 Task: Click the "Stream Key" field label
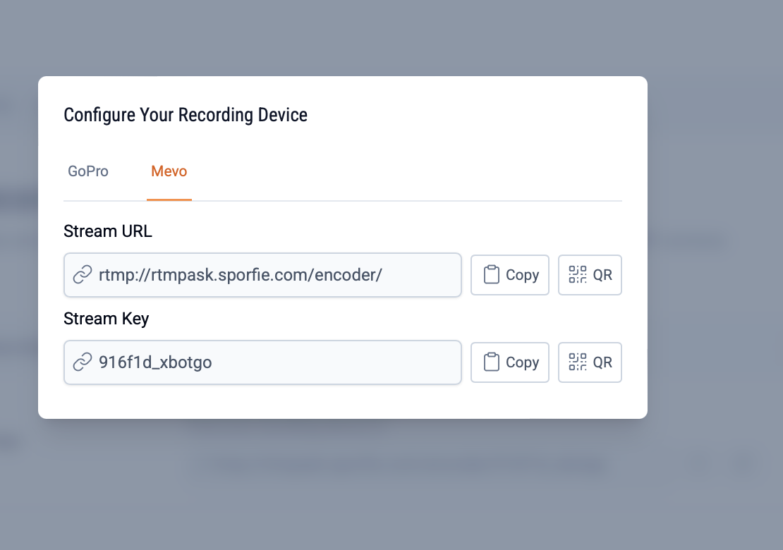[x=107, y=319]
